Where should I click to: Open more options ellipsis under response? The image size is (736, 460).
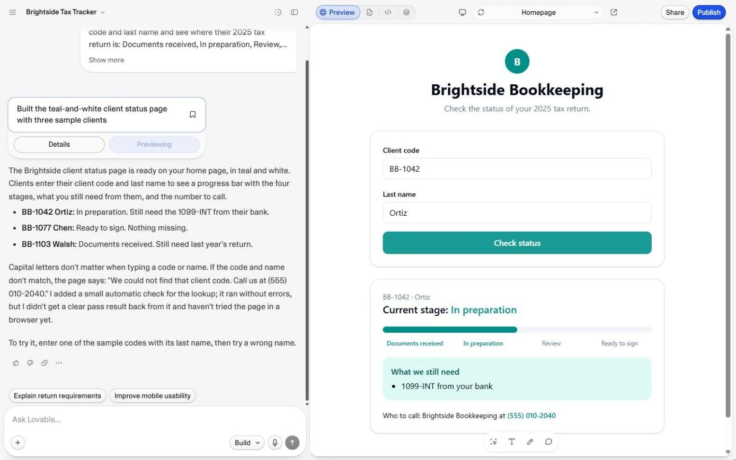(x=59, y=363)
